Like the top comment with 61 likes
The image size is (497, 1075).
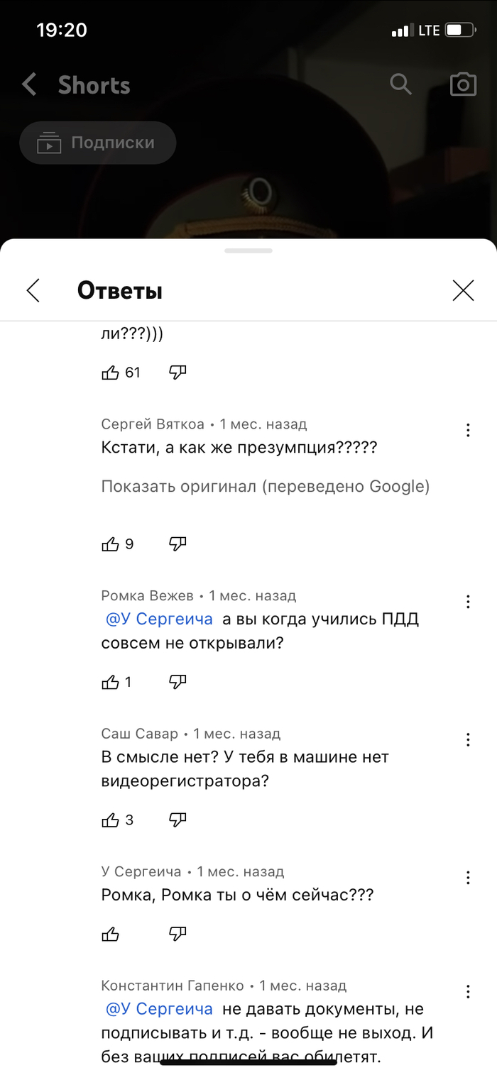[x=111, y=373]
